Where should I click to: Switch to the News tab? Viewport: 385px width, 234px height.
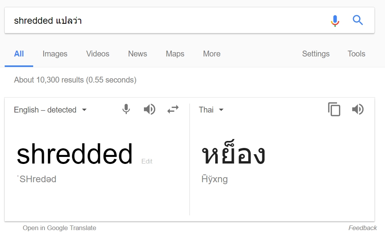(x=137, y=54)
